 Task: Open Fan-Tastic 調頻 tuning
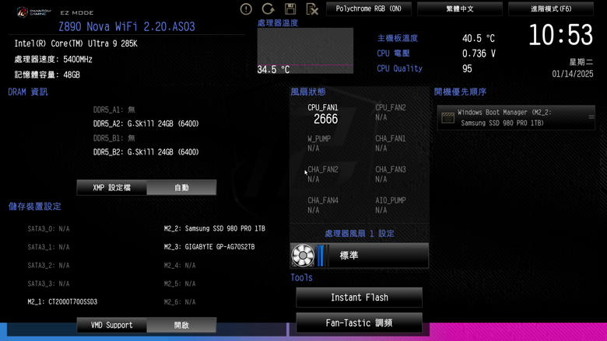pos(360,323)
